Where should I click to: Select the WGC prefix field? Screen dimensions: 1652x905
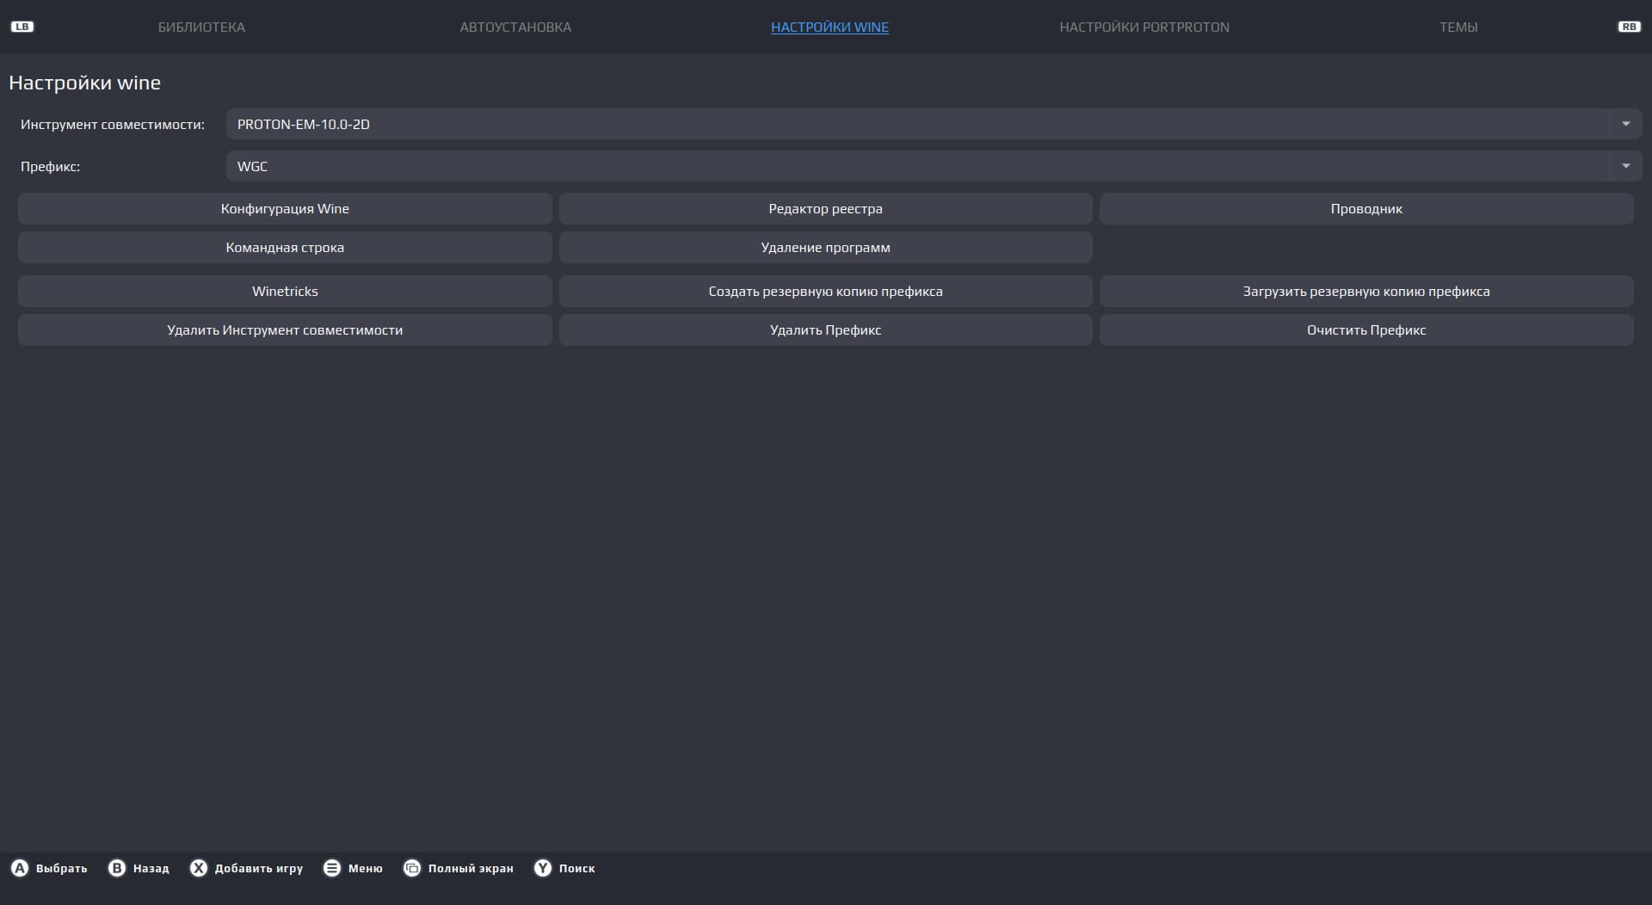pos(916,166)
